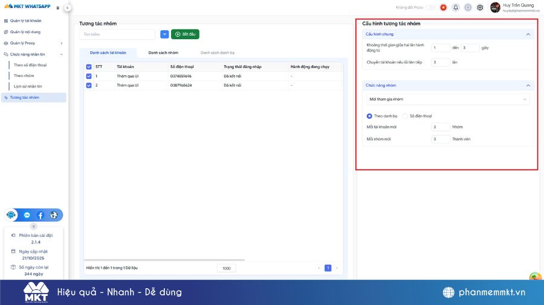
Task: Click the Vietnam flag language icon
Action: click(x=443, y=7)
